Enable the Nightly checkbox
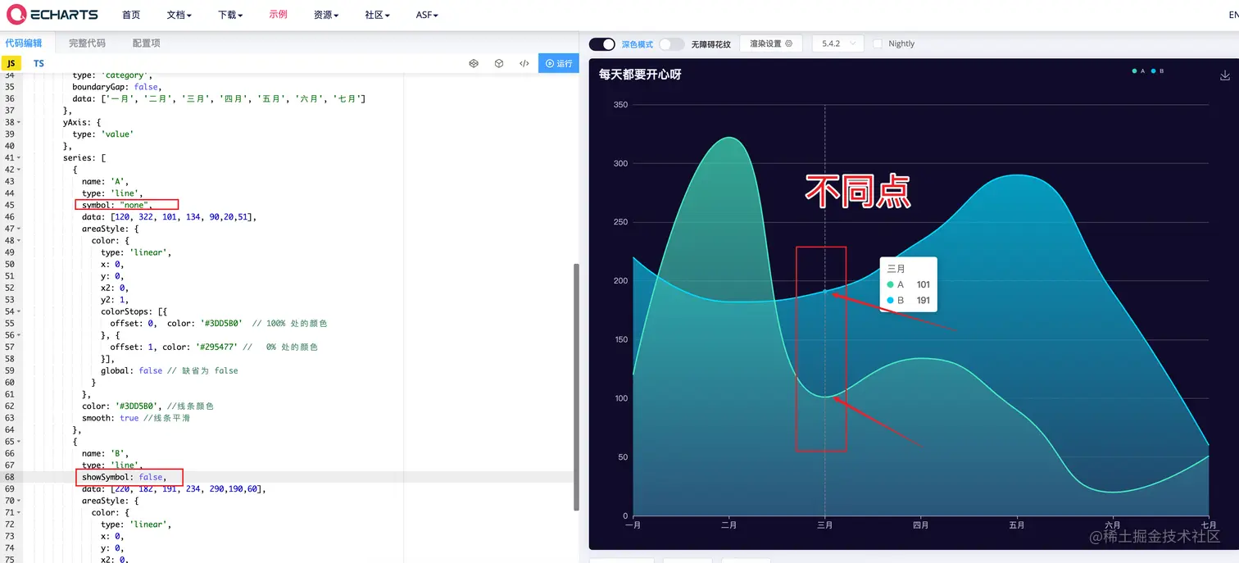1239x563 pixels. click(878, 43)
